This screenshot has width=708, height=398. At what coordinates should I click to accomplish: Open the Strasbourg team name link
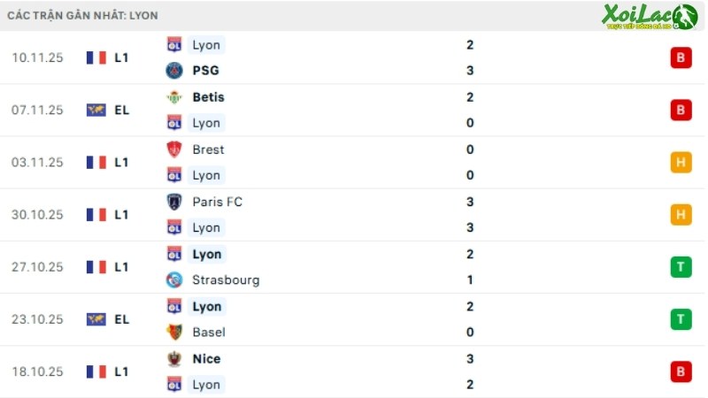[x=226, y=280]
